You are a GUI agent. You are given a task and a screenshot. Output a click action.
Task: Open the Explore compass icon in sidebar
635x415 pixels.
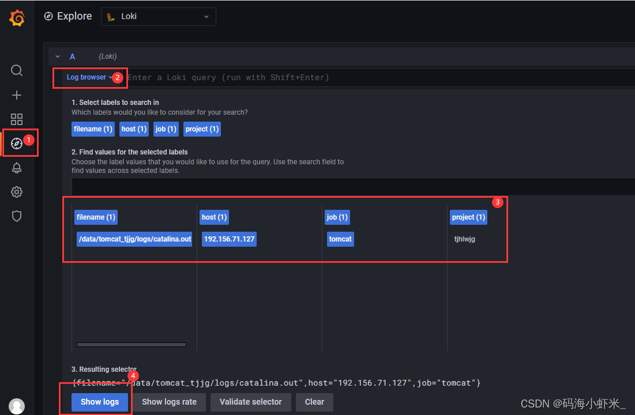pyautogui.click(x=17, y=144)
